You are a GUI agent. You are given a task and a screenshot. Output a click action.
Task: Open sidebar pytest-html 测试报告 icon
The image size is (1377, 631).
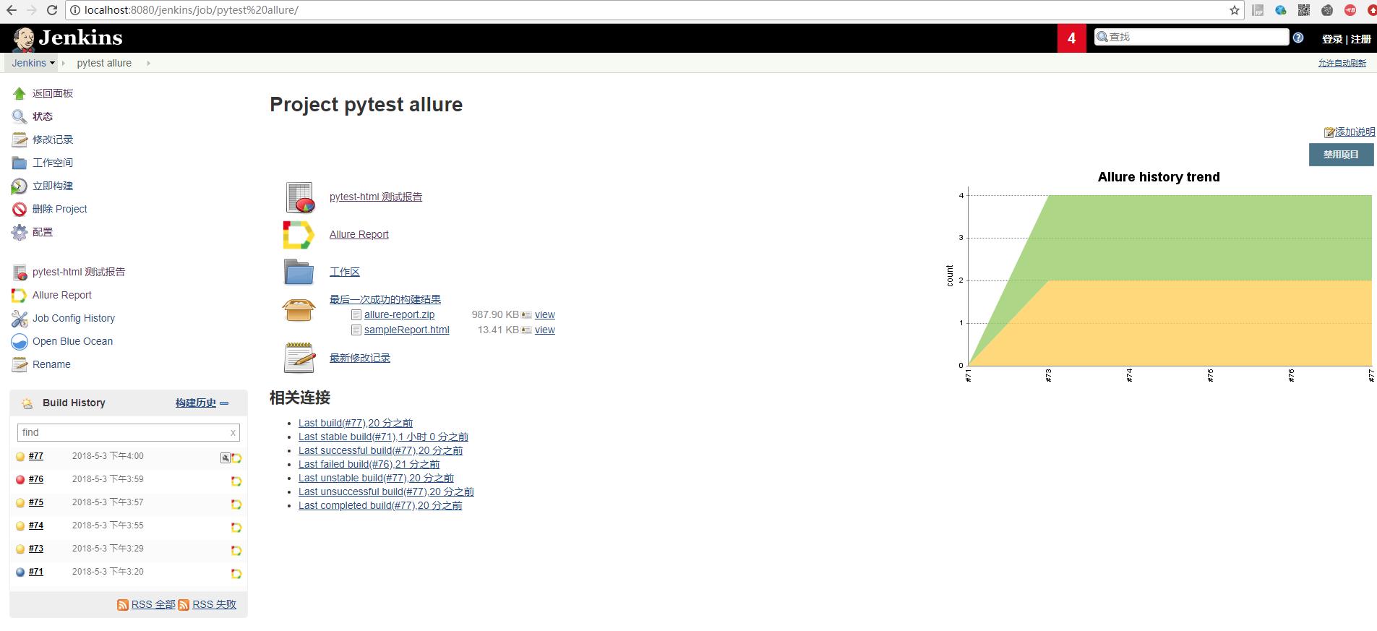tap(20, 272)
